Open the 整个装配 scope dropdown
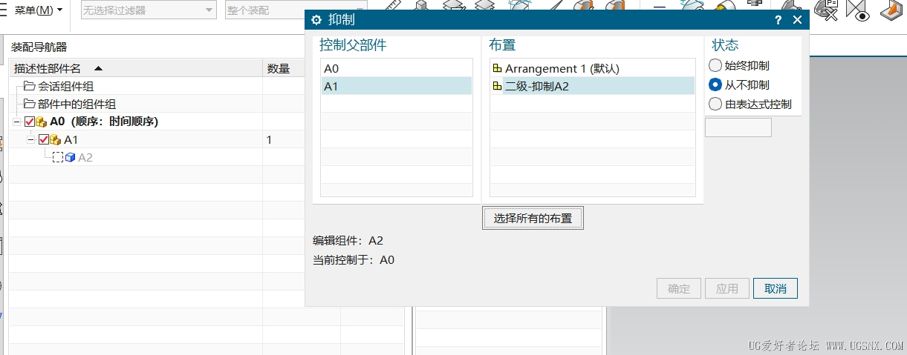 click(x=296, y=10)
